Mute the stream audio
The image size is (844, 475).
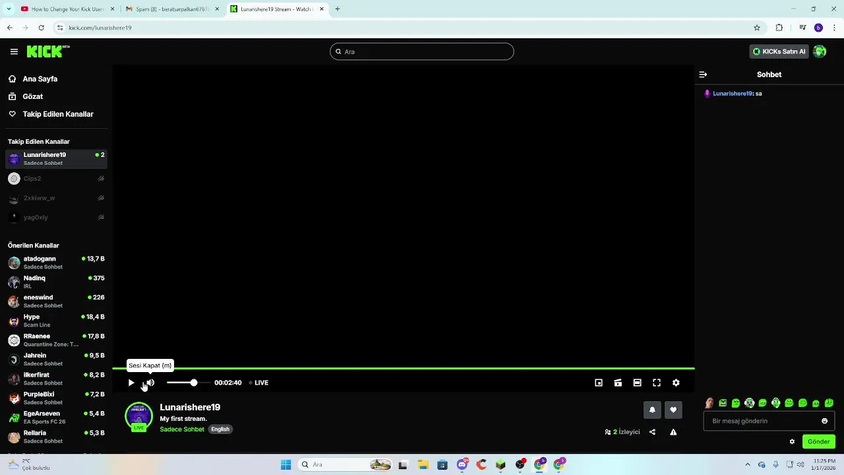(x=150, y=383)
